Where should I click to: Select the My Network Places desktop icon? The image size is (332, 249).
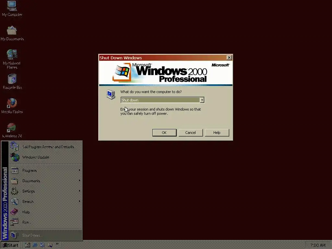tap(12, 59)
